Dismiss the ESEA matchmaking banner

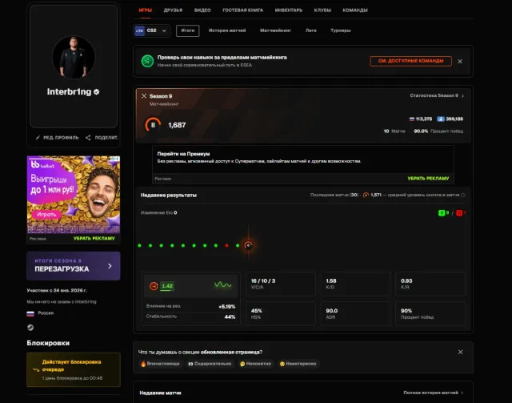(x=460, y=62)
